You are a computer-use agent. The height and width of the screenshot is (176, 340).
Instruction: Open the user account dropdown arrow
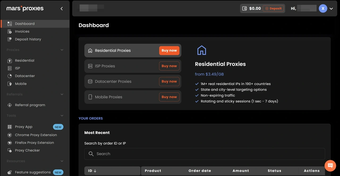tap(331, 8)
